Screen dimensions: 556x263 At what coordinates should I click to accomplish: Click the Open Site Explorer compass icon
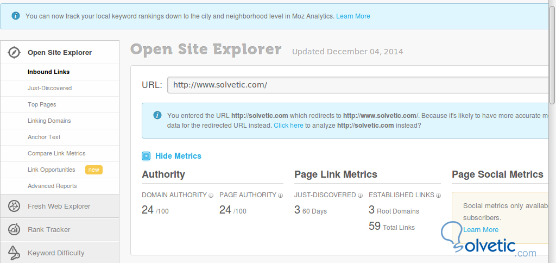pos(14,53)
